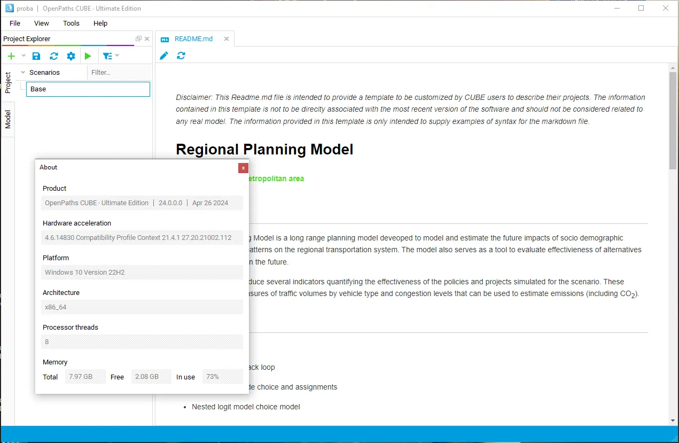Add a new scenario with the plus icon

pos(11,56)
